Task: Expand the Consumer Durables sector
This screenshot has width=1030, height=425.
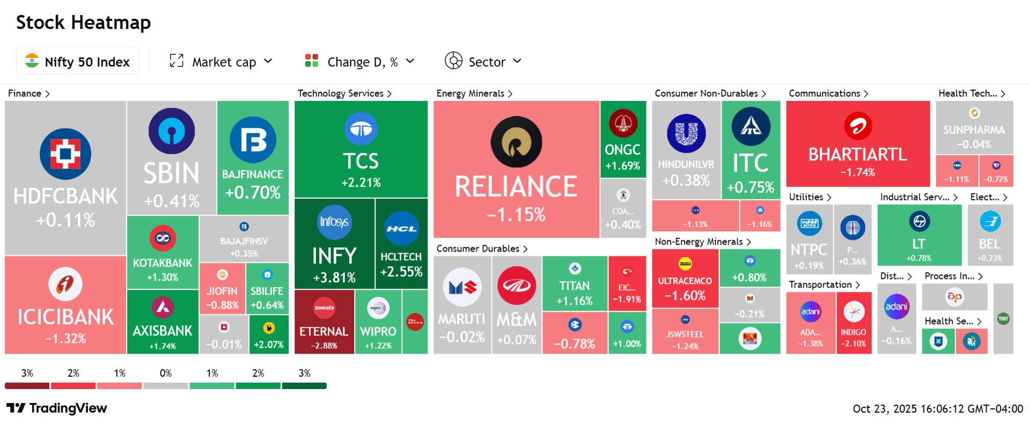Action: click(x=482, y=249)
